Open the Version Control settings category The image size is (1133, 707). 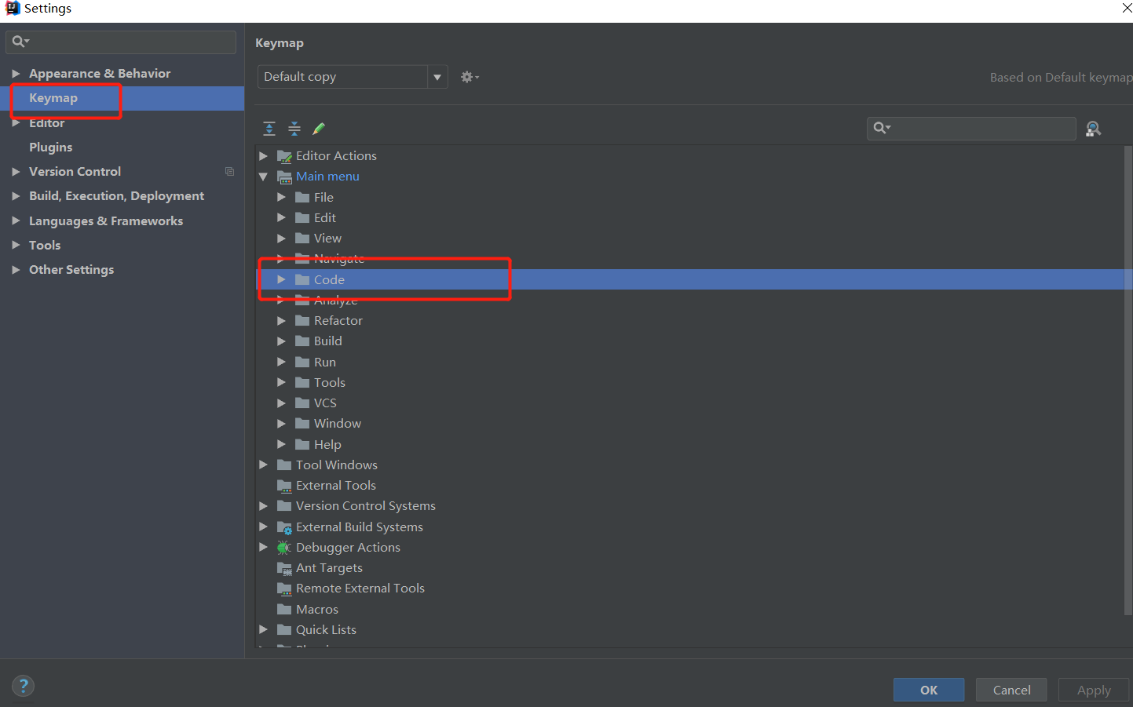coord(75,172)
